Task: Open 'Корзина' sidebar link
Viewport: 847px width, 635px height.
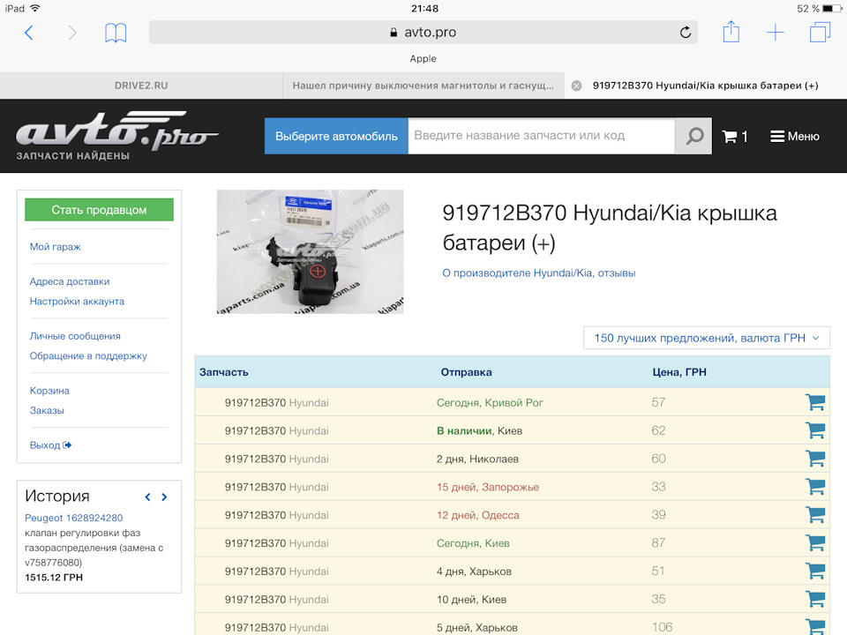Action: click(49, 391)
